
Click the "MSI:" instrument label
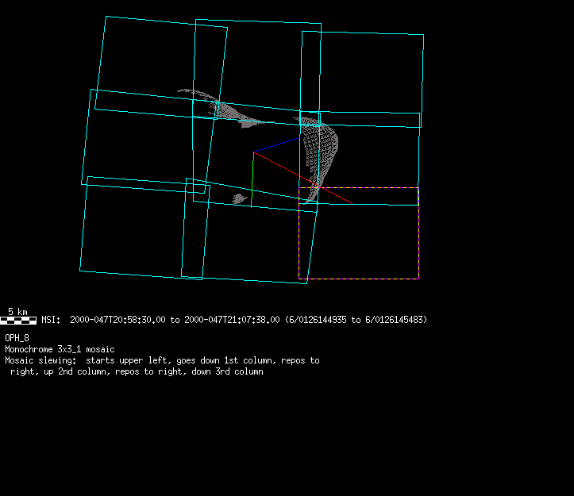(51, 320)
